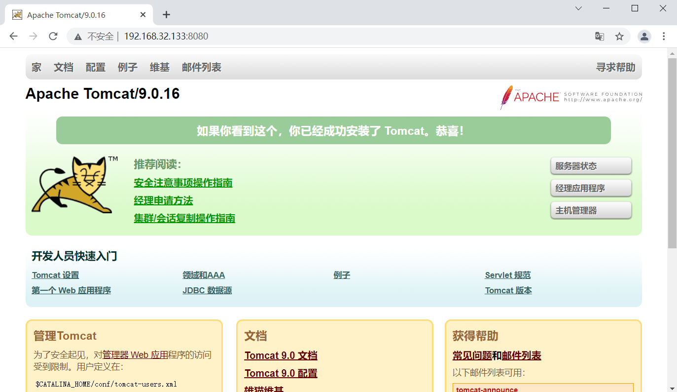Open the 文档 item in the top nav bar
This screenshot has height=392, width=677.
click(64, 67)
